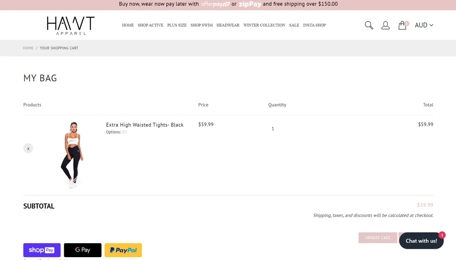Open the account profile icon

(x=385, y=25)
